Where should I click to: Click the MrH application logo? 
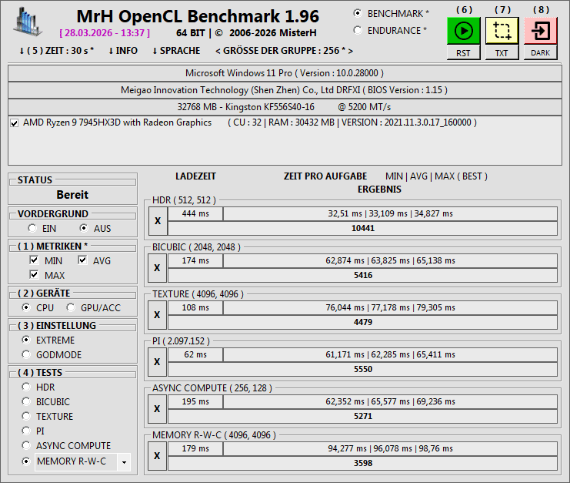[x=28, y=22]
